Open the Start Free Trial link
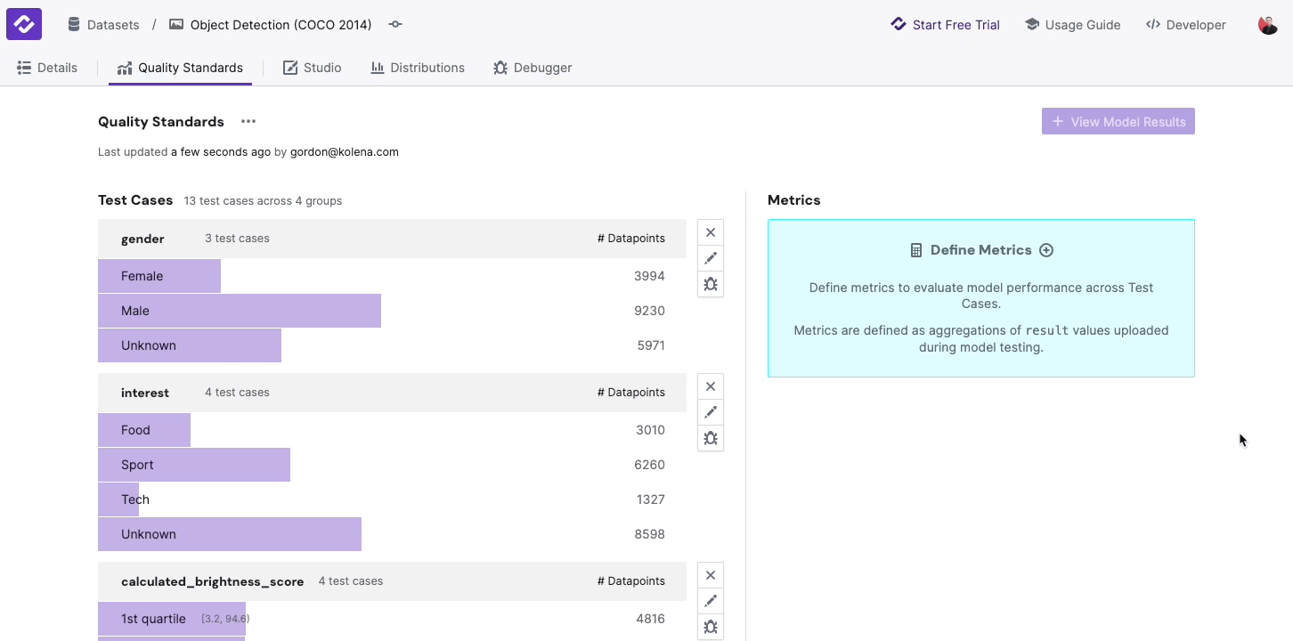The image size is (1293, 641). point(946,25)
